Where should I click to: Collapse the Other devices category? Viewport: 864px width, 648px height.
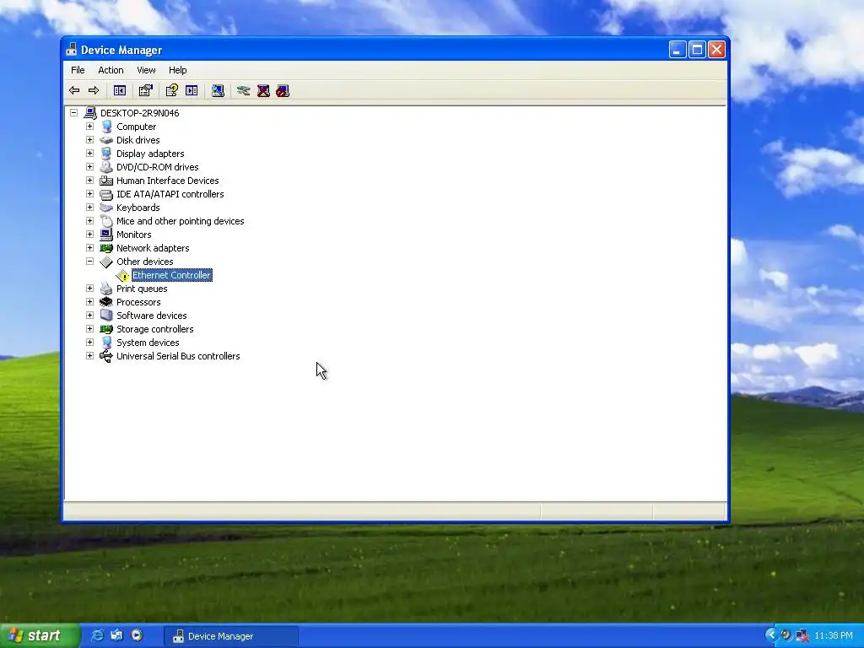tap(89, 262)
